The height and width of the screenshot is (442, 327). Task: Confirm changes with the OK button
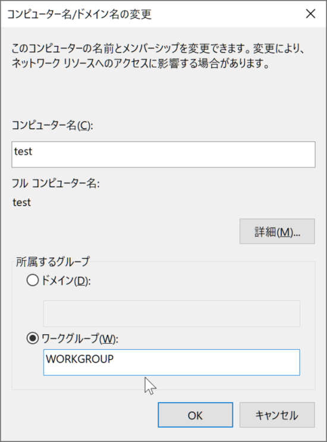click(195, 415)
